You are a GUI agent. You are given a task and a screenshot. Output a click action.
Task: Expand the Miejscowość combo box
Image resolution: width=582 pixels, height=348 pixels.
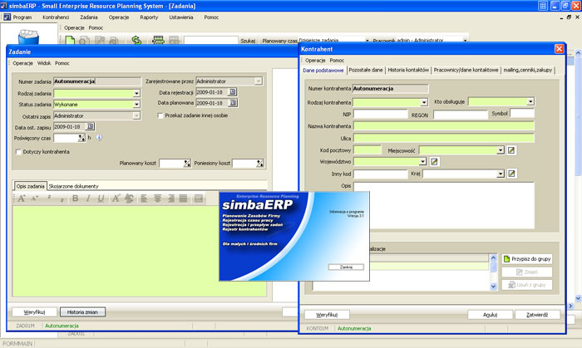click(501, 150)
